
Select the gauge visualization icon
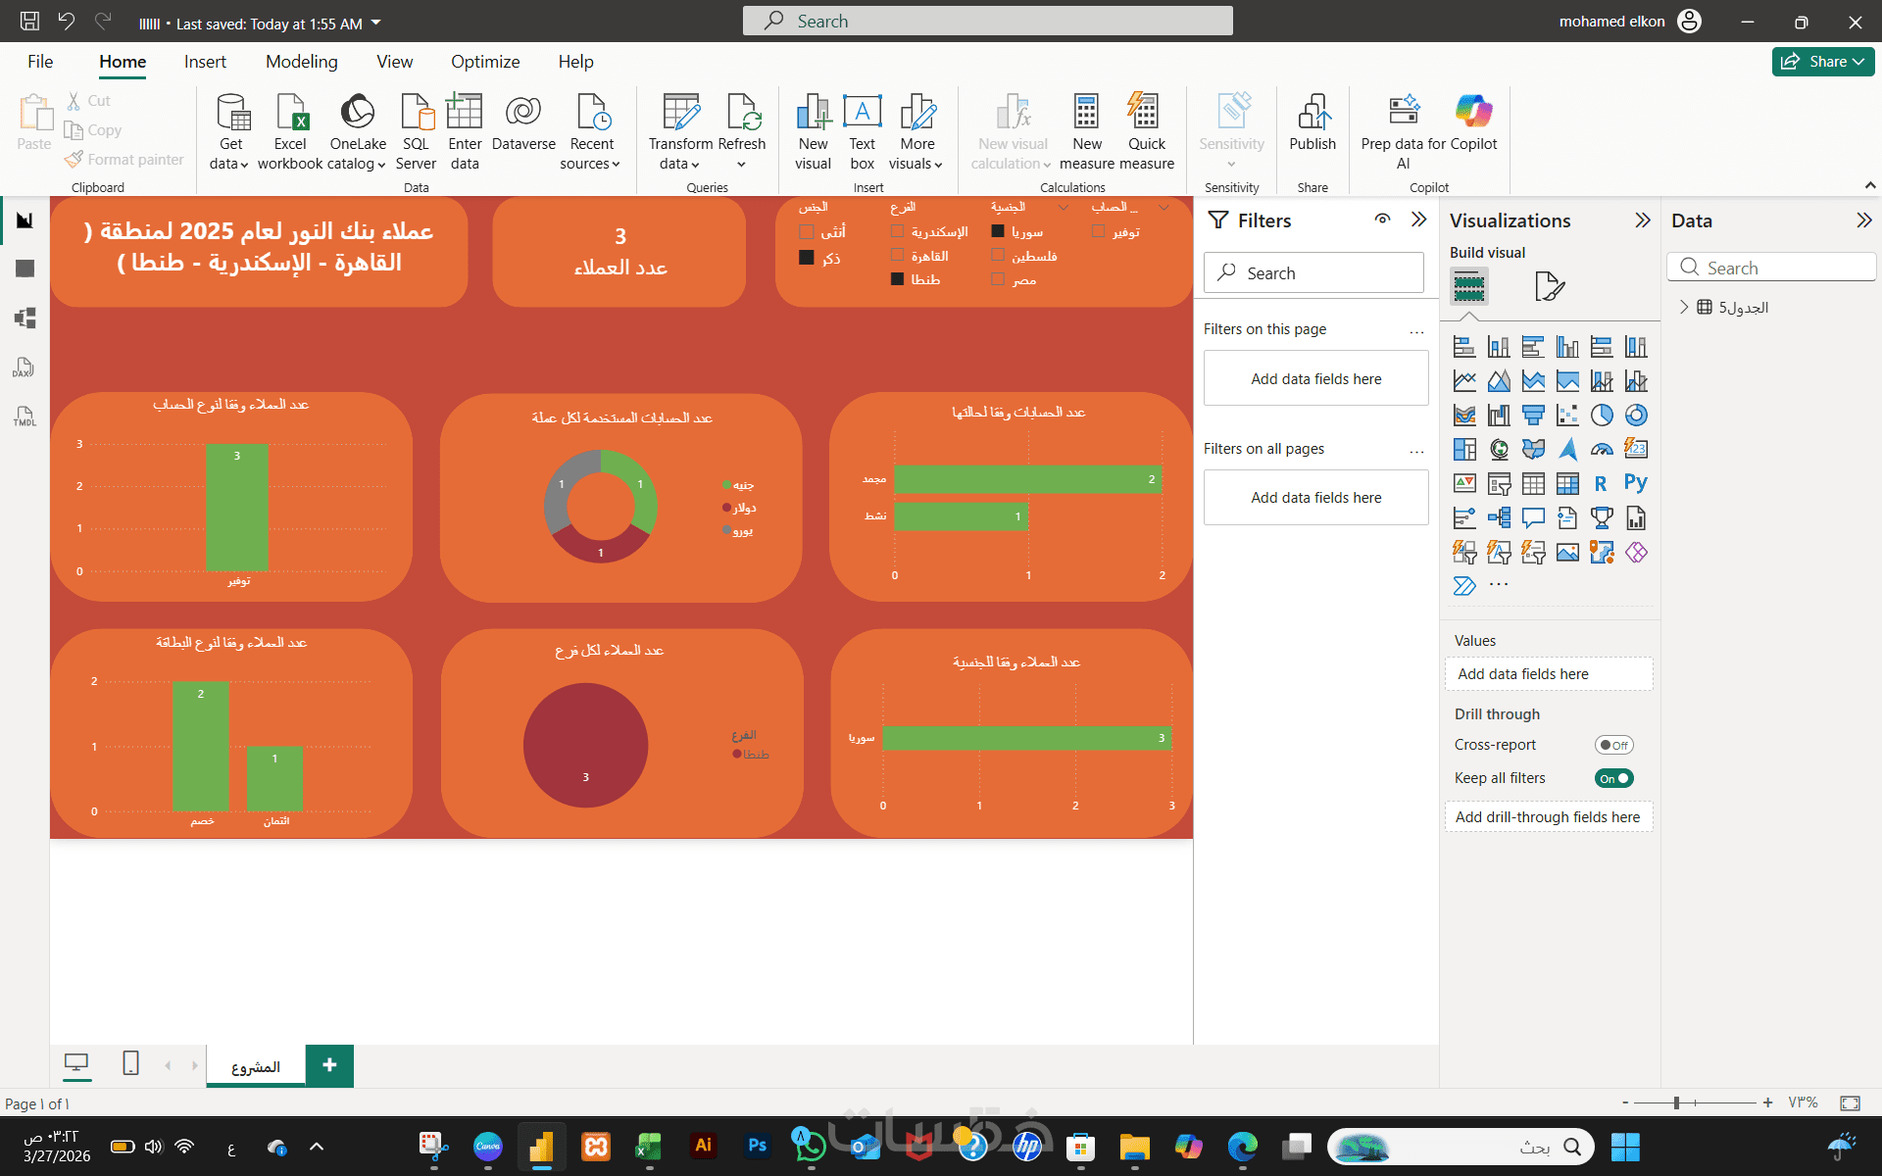(1601, 450)
